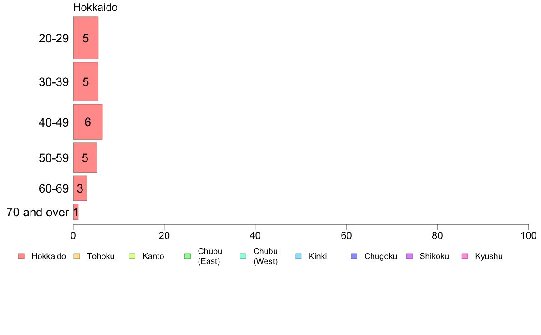Select the Kanto yellow-green legend swatch

(132, 256)
